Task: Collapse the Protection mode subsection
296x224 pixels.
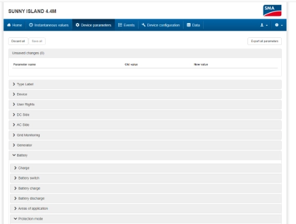Action: pyautogui.click(x=146, y=219)
